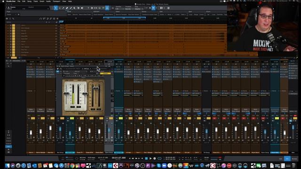The width and height of the screenshot is (301, 169).
Task: Open the Song menu
Action: tap(29, 1)
